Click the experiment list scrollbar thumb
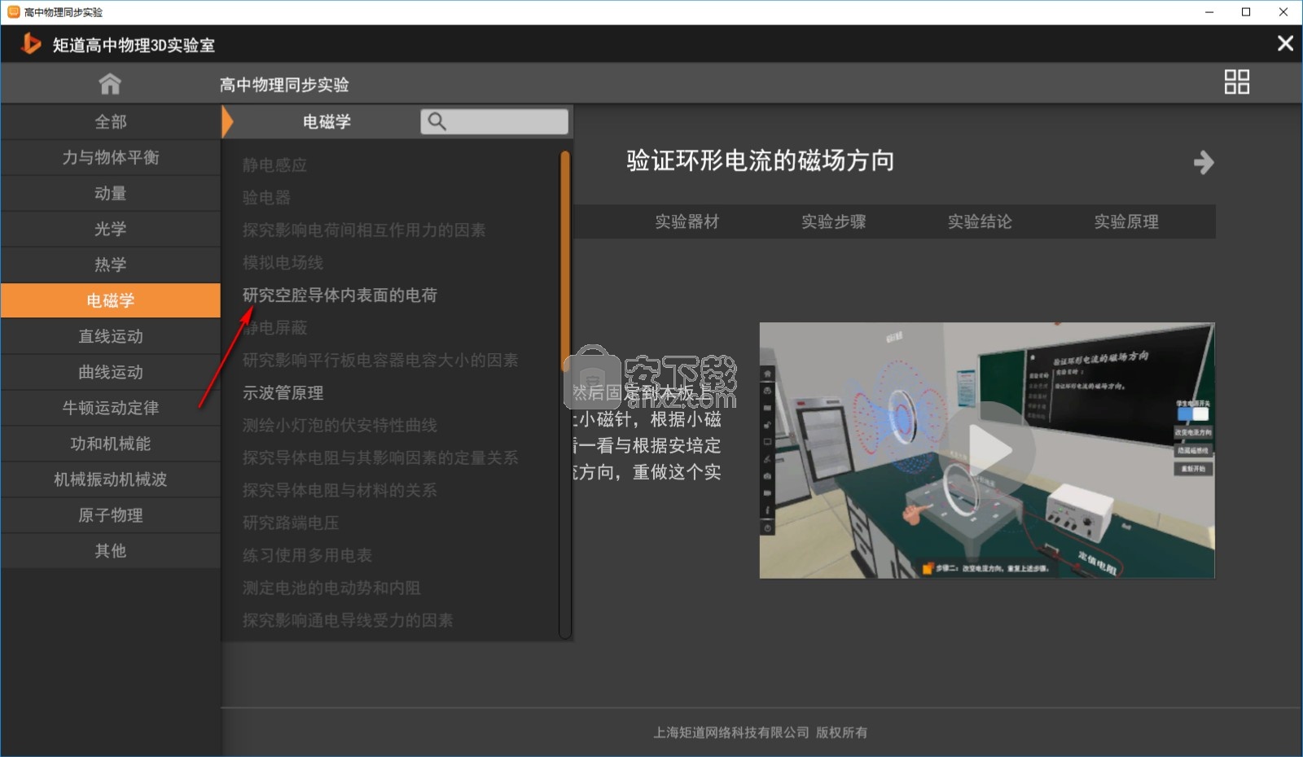Screen dimensions: 1303x757 tap(565, 260)
